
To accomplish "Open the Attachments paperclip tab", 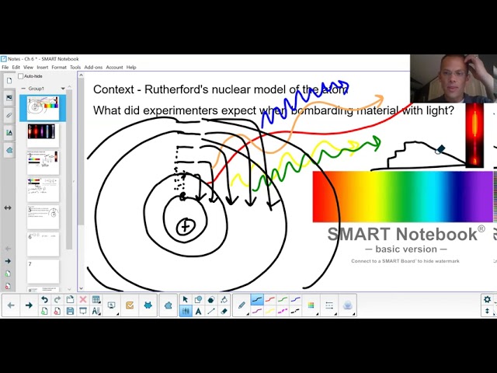I will click(x=9, y=116).
